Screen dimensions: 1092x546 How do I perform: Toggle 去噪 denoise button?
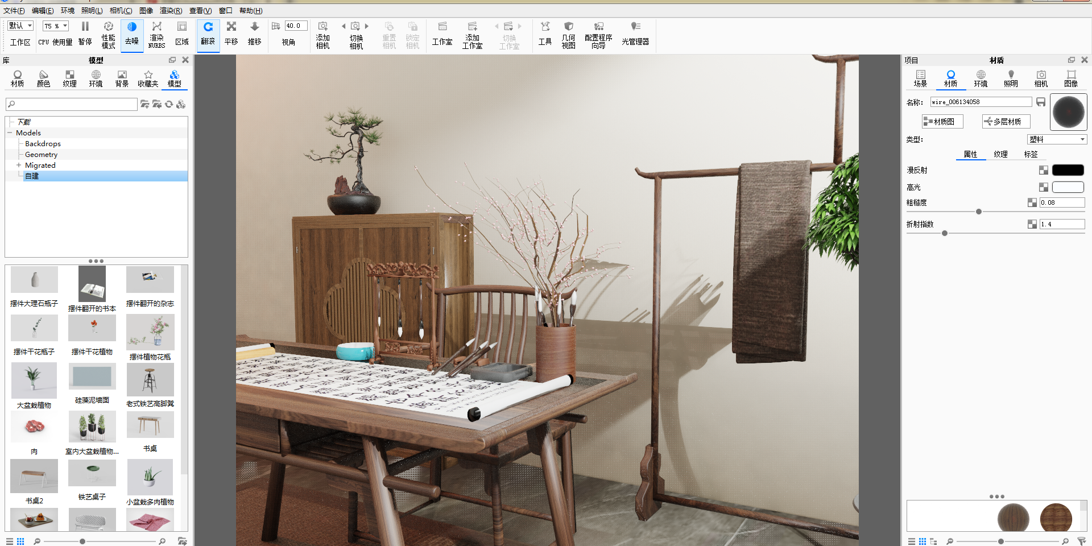(x=132, y=34)
